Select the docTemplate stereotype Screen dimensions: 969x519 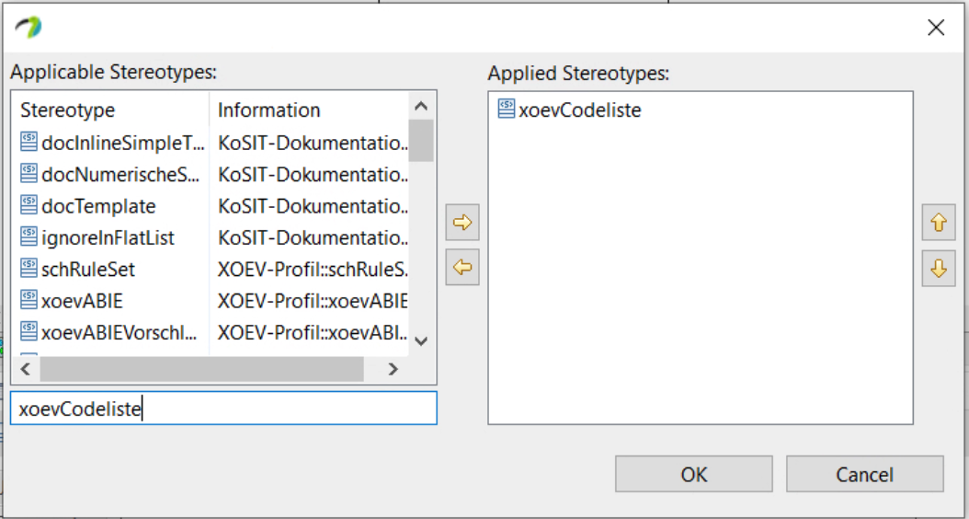click(x=211, y=206)
